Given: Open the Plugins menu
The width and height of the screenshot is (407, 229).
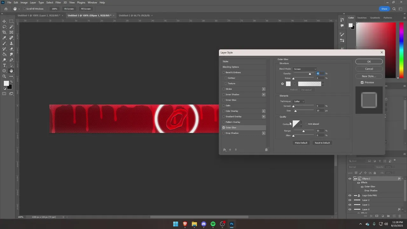Looking at the screenshot, I should click(81, 3).
